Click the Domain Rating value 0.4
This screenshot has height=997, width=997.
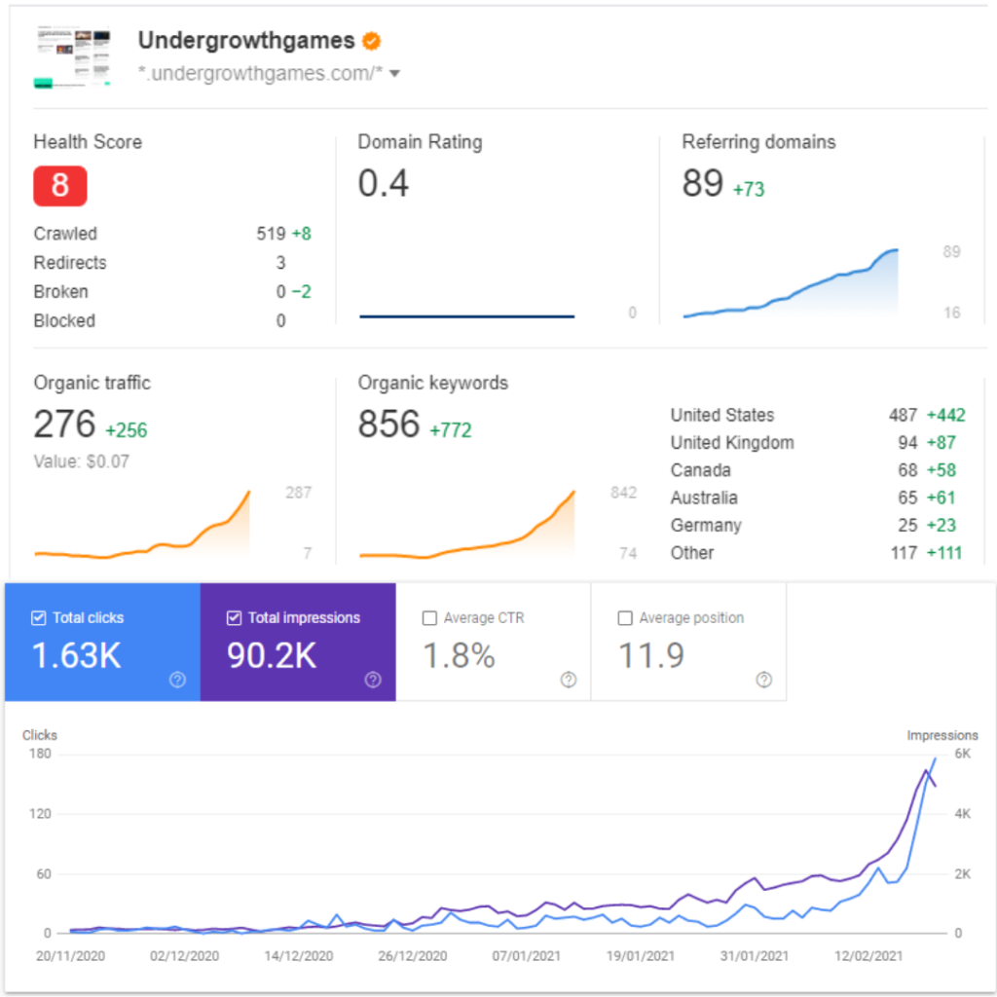coord(384,184)
